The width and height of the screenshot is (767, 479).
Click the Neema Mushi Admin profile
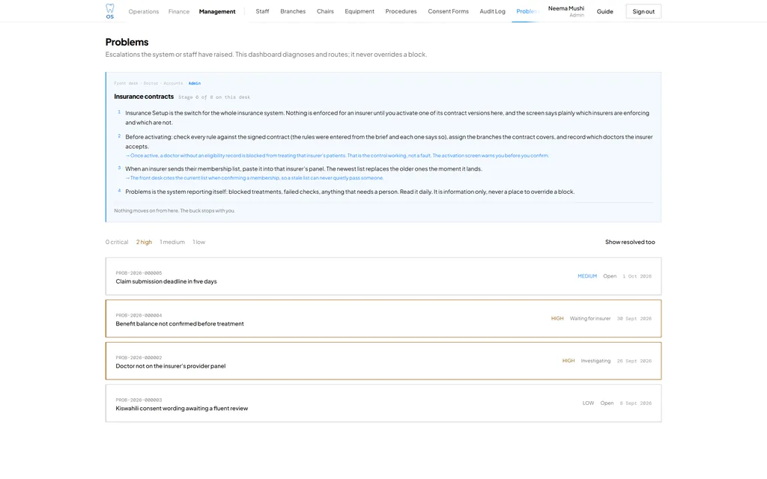point(566,11)
